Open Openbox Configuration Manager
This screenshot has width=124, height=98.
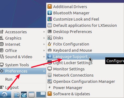pos(85,81)
